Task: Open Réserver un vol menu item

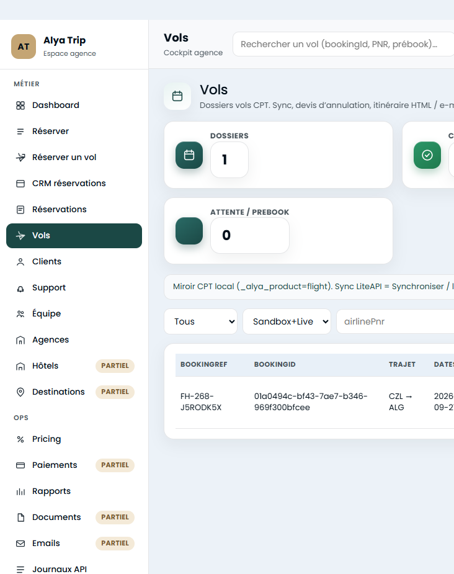Action: (x=74, y=158)
